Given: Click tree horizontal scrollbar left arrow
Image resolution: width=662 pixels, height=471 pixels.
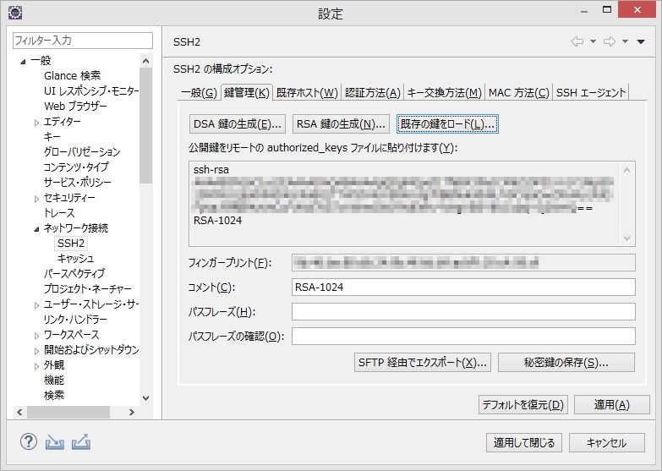Looking at the screenshot, I should [19, 412].
